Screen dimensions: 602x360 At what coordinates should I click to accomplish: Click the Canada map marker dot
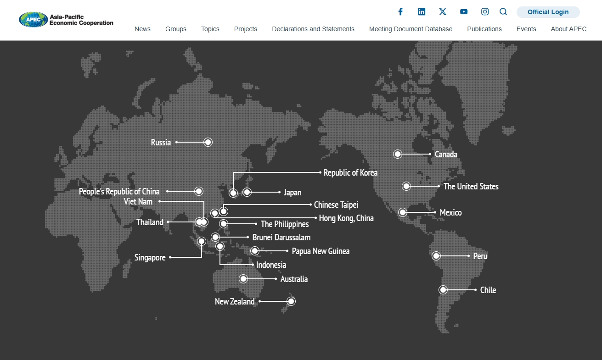(398, 154)
